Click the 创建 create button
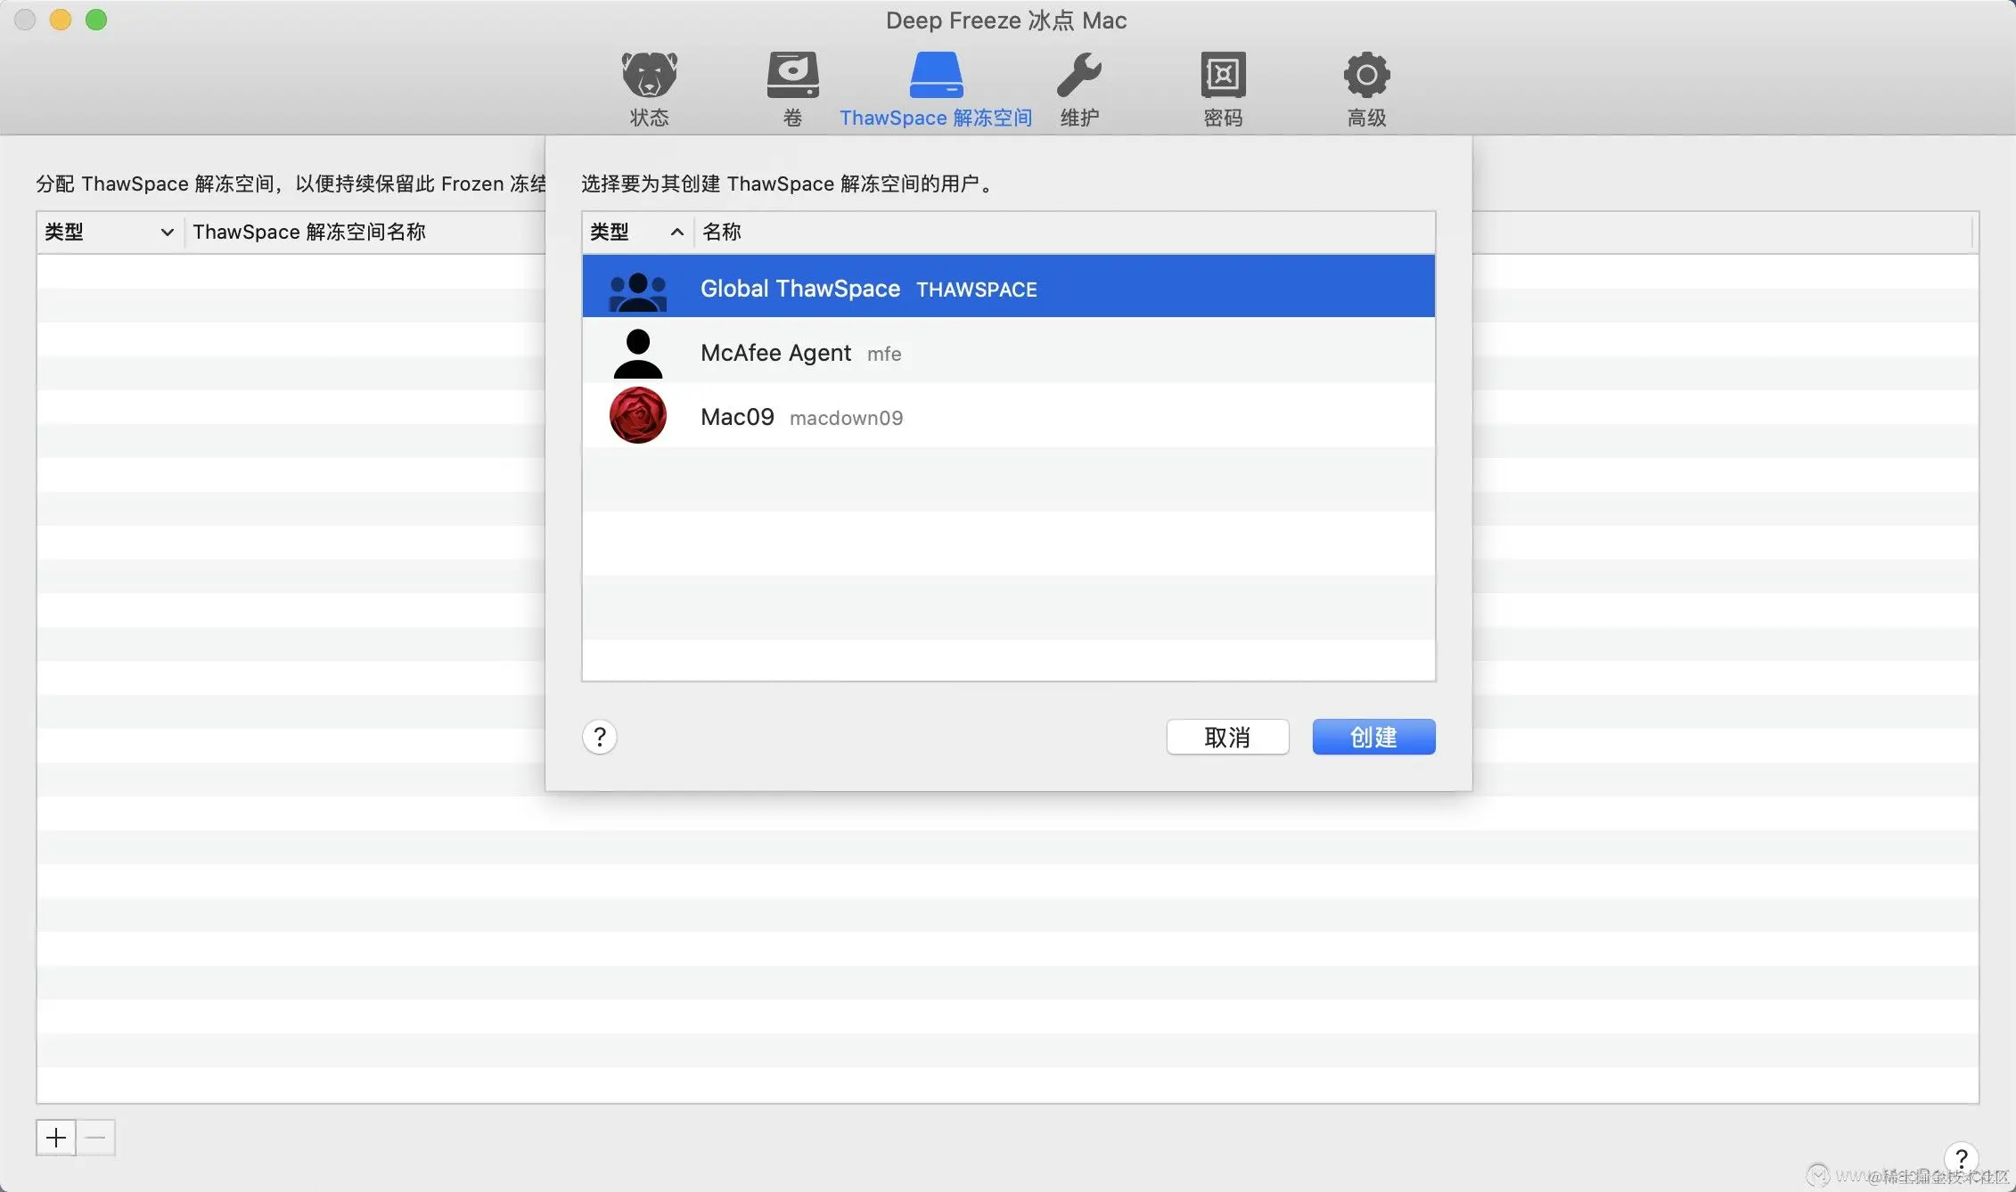Image resolution: width=2016 pixels, height=1192 pixels. click(x=1373, y=737)
